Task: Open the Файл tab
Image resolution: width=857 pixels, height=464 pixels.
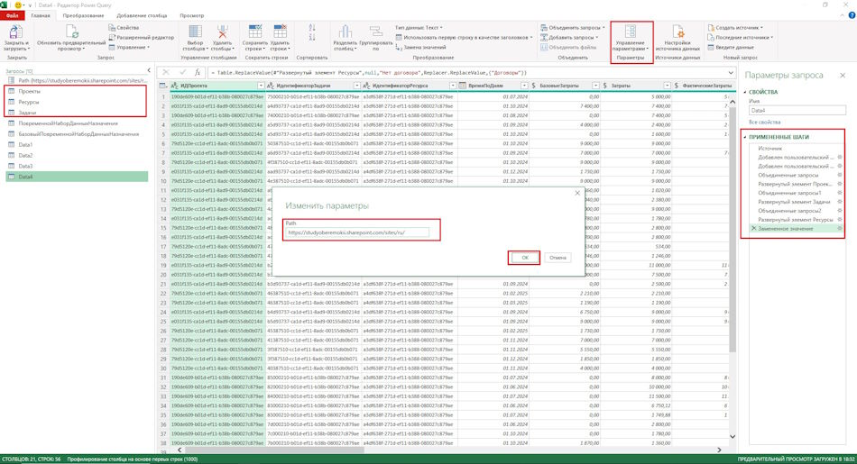Action: 13,15
